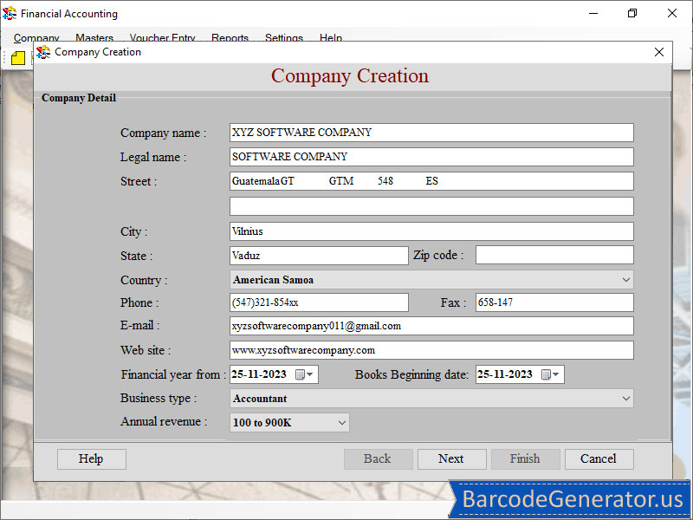Restore down the Financial Accounting window
Image resolution: width=693 pixels, height=520 pixels.
click(632, 14)
